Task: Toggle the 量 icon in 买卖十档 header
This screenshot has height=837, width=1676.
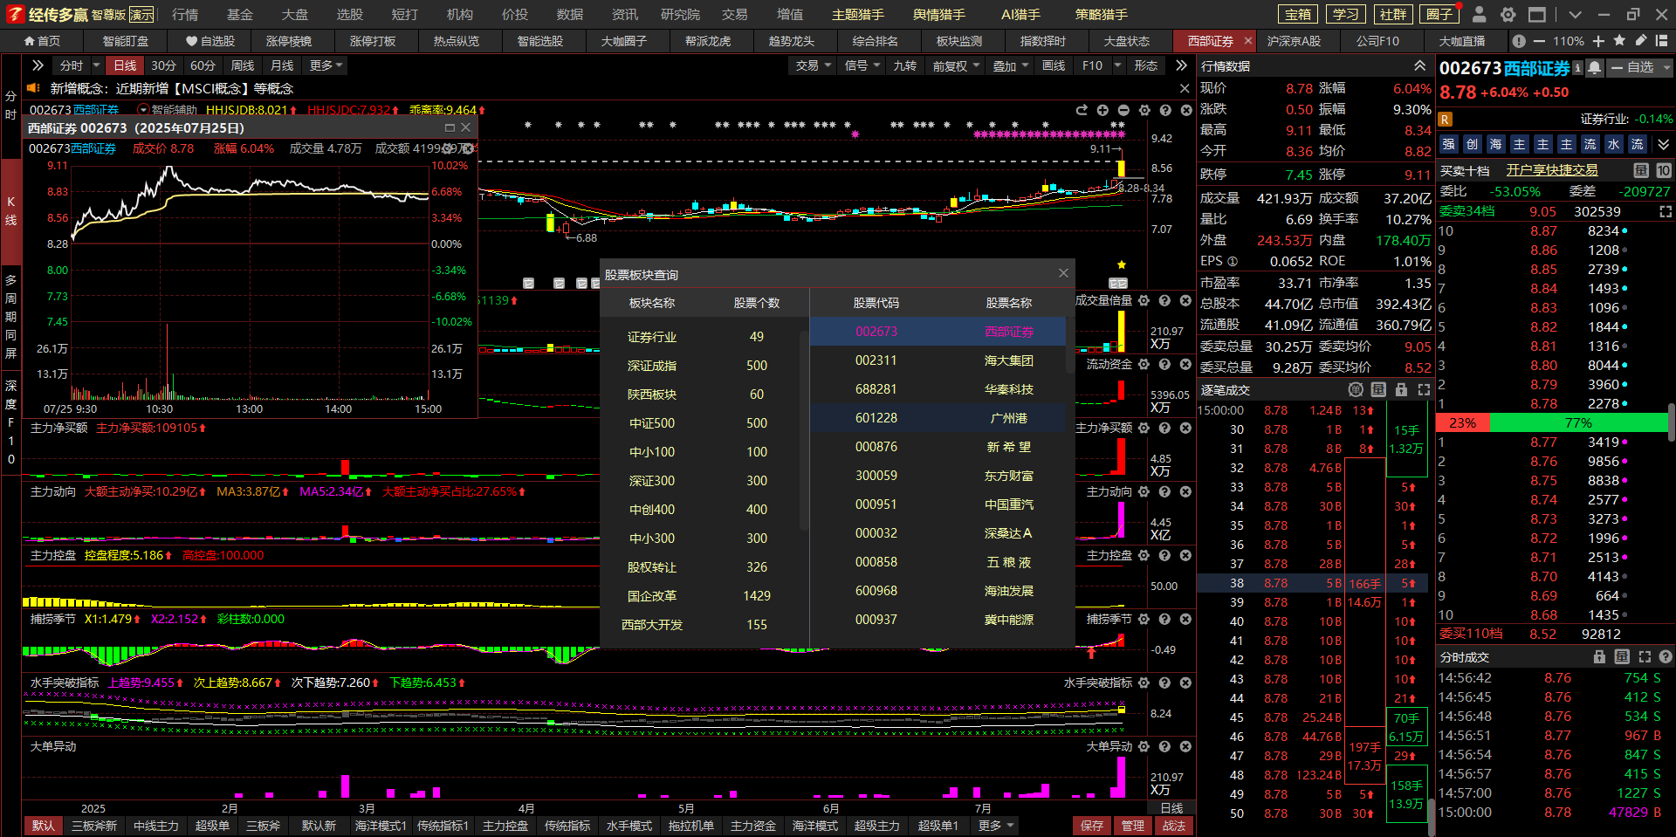Action: pyautogui.click(x=1641, y=170)
